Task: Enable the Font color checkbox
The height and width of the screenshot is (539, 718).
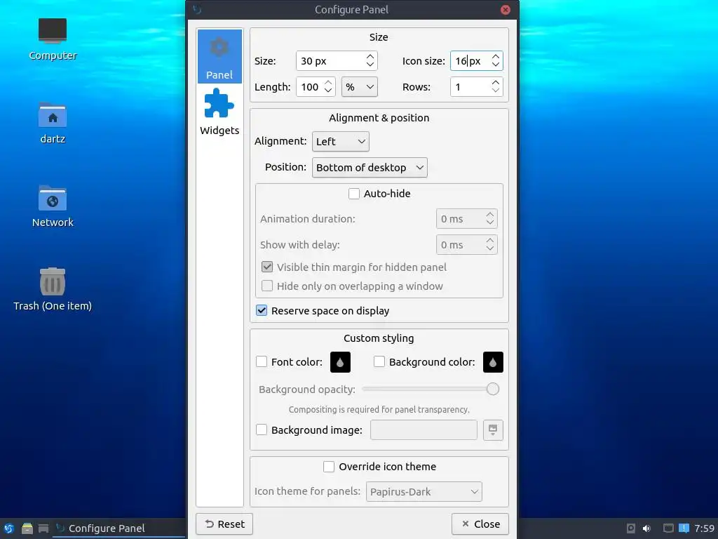Action: tap(262, 362)
